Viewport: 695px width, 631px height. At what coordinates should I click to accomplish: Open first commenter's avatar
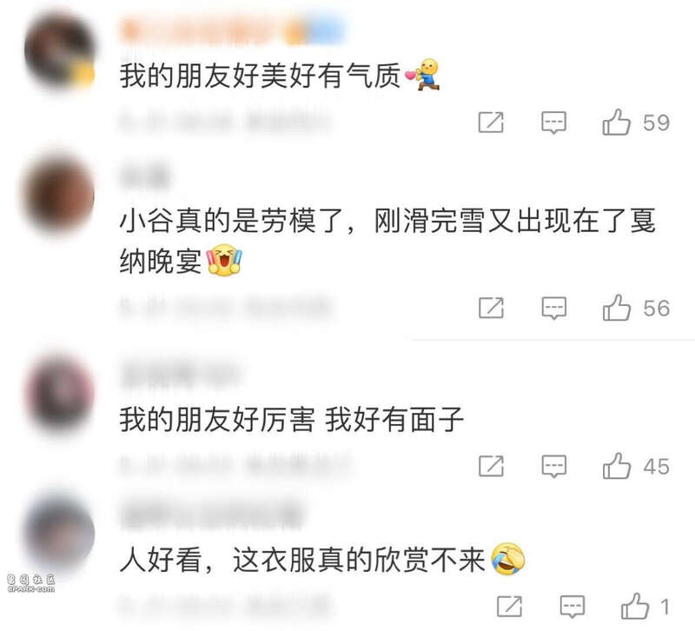pyautogui.click(x=59, y=51)
